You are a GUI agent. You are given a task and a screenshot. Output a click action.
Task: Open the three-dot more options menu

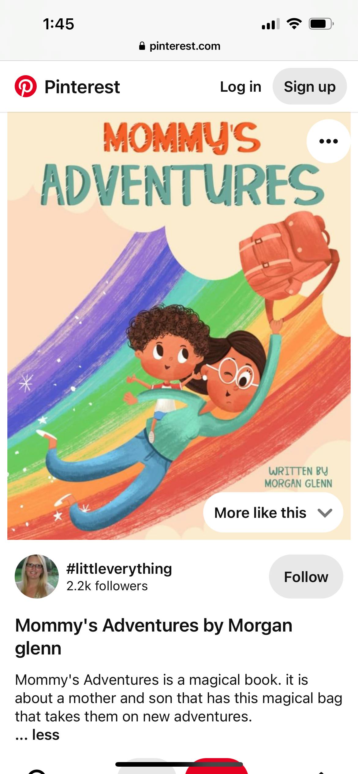coord(328,141)
